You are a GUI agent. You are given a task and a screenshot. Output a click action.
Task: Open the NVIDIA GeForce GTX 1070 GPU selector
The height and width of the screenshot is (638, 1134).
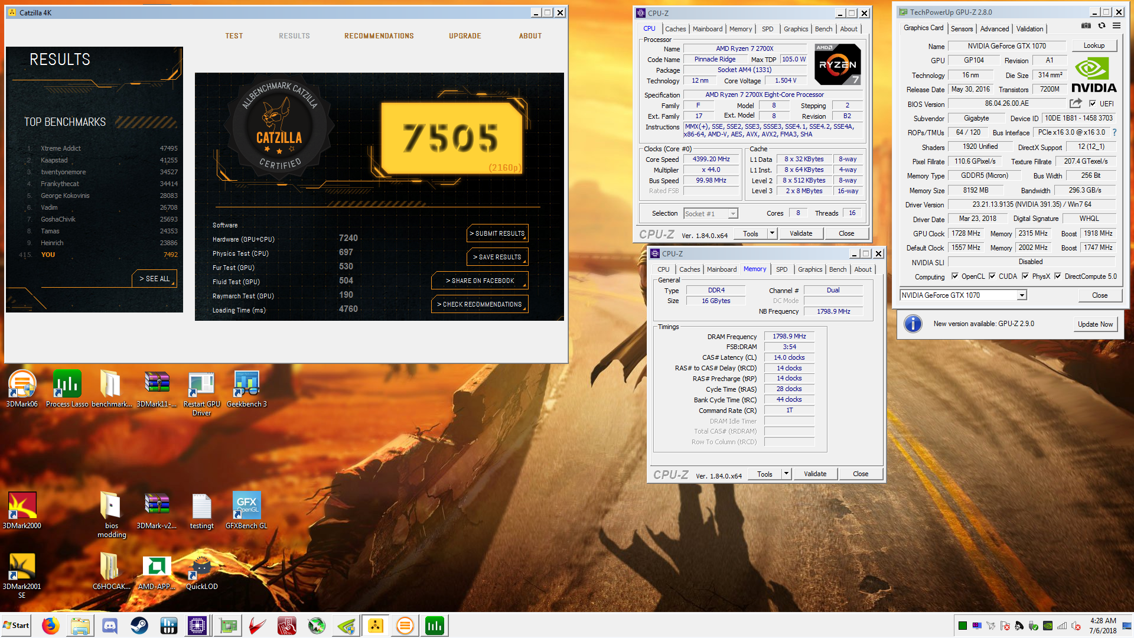pos(963,295)
